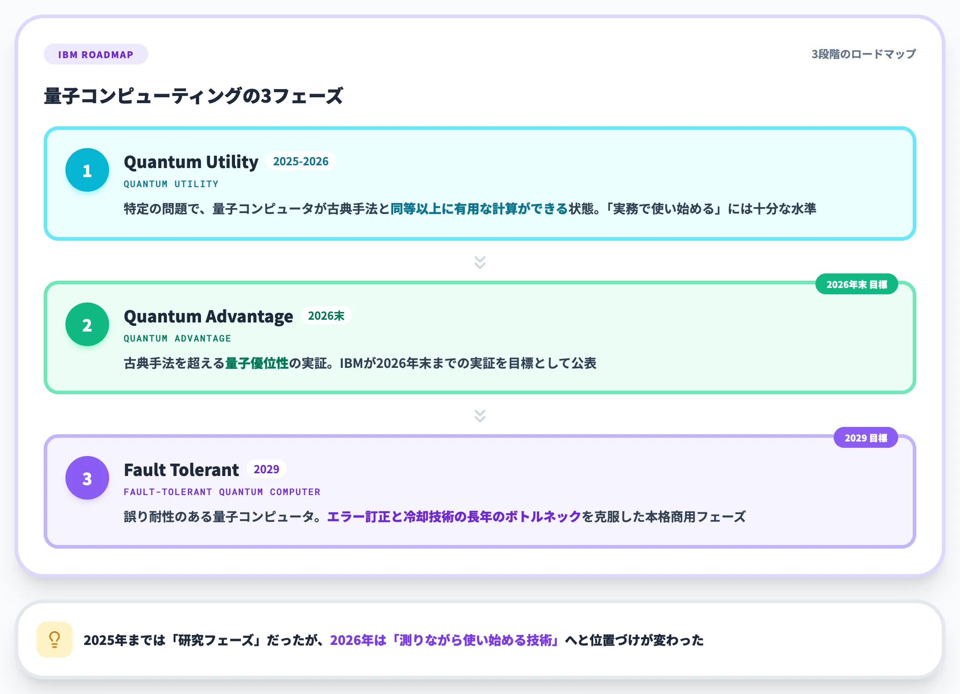This screenshot has height=694, width=960.
Task: Click the '2029' year badge next to Fault Tolerant
Action: (x=266, y=469)
